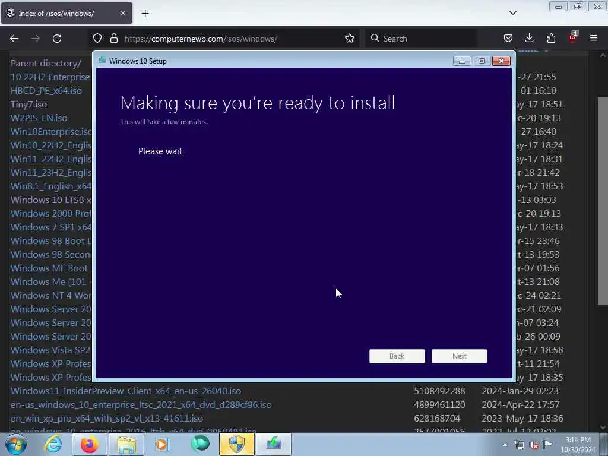Show hidden tray icons arrow
Screen dimensions: 608x456
click(505, 445)
